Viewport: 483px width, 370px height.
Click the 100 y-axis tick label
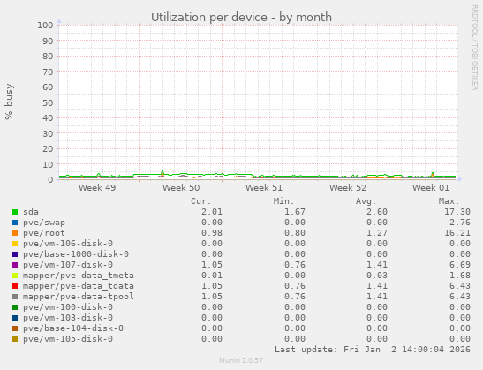pyautogui.click(x=45, y=26)
